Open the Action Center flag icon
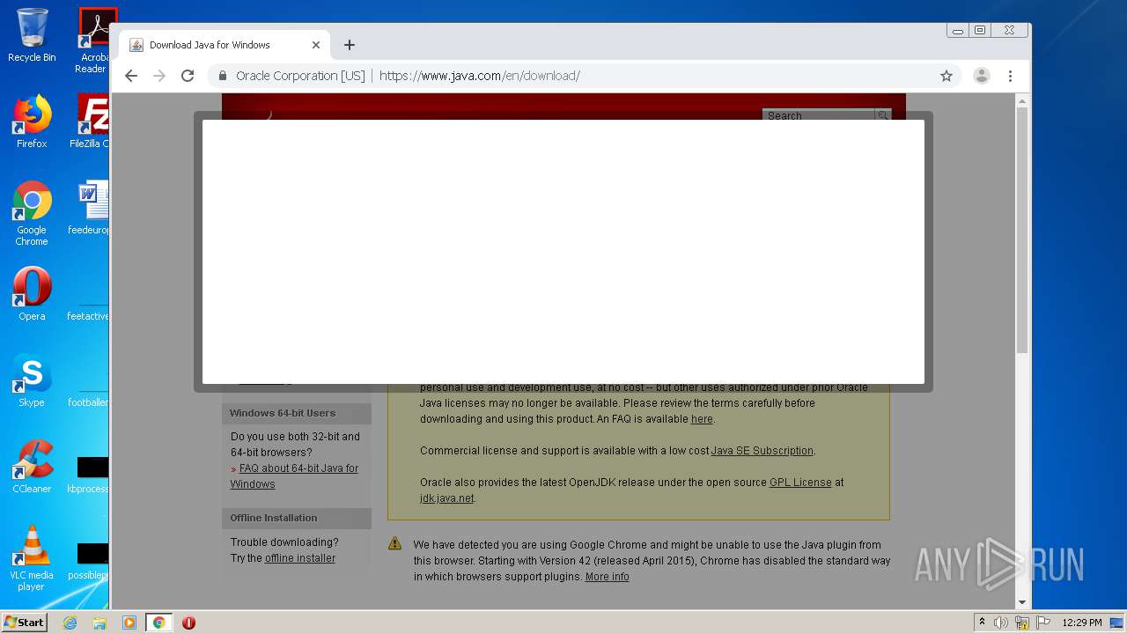The height and width of the screenshot is (634, 1127). [x=1043, y=623]
